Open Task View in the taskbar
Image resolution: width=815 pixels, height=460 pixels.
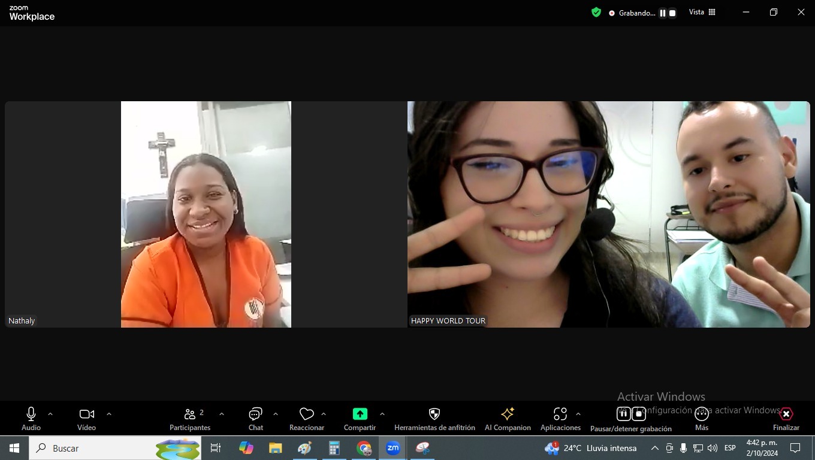[216, 448]
